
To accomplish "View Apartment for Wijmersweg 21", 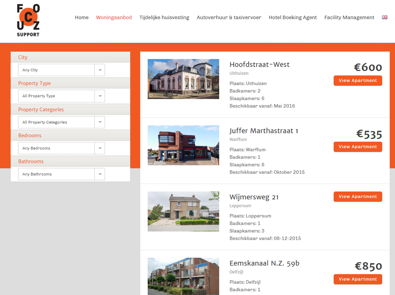I will (x=358, y=196).
